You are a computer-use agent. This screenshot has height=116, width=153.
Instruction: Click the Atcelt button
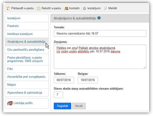(x=79, y=106)
